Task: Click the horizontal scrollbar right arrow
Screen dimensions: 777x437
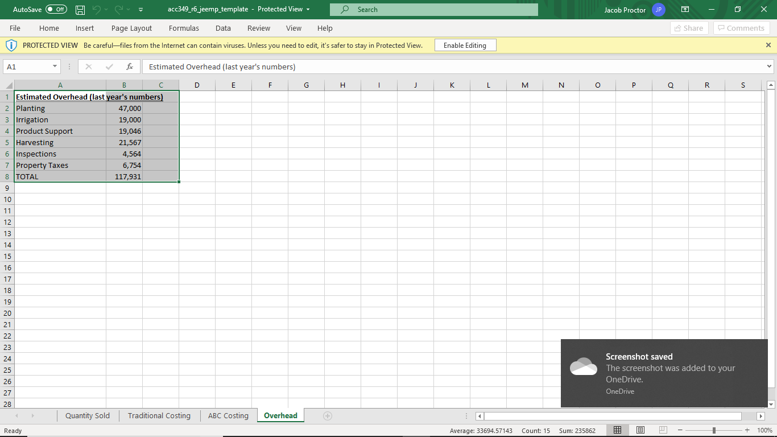Action: click(x=761, y=417)
